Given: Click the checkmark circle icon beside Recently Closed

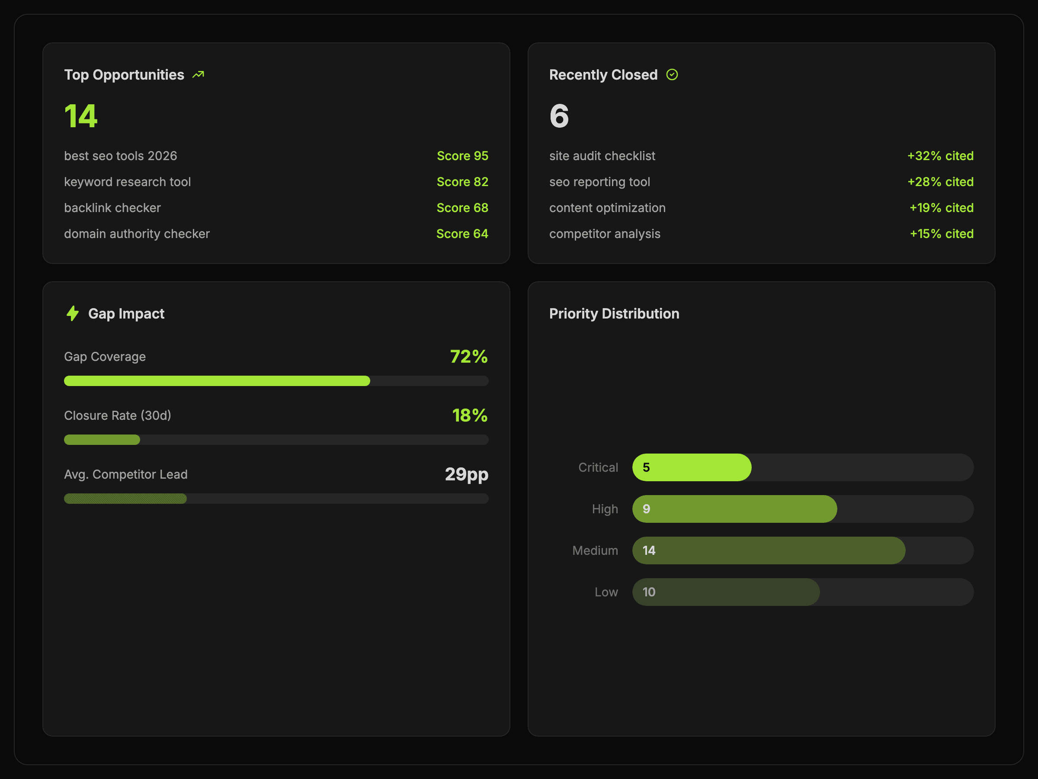Looking at the screenshot, I should coord(672,75).
